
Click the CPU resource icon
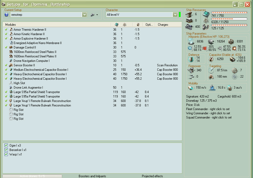(206, 14)
